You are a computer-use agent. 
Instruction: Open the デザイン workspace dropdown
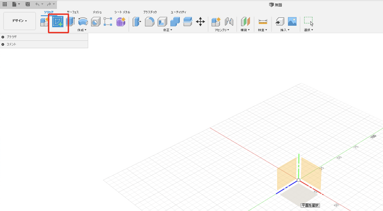[x=19, y=21]
